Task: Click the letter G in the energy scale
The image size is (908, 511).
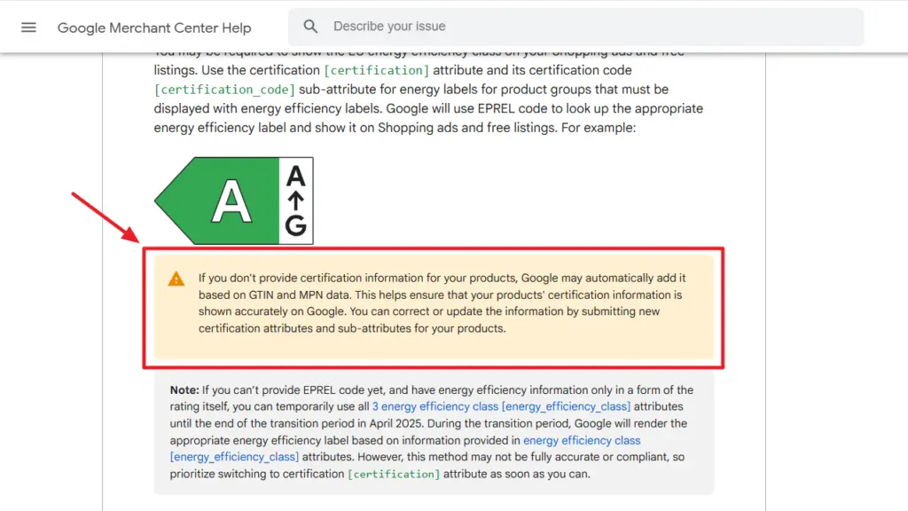Action: coord(295,227)
